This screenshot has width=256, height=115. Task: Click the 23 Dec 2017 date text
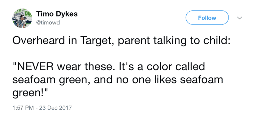point(55,108)
